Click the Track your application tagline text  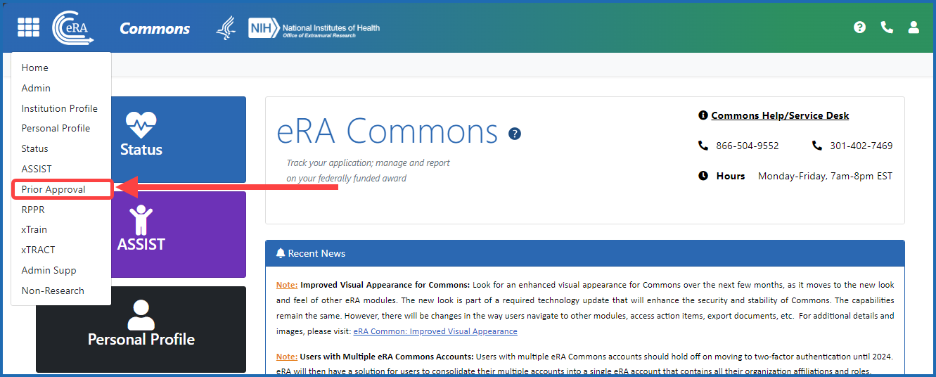[368, 170]
